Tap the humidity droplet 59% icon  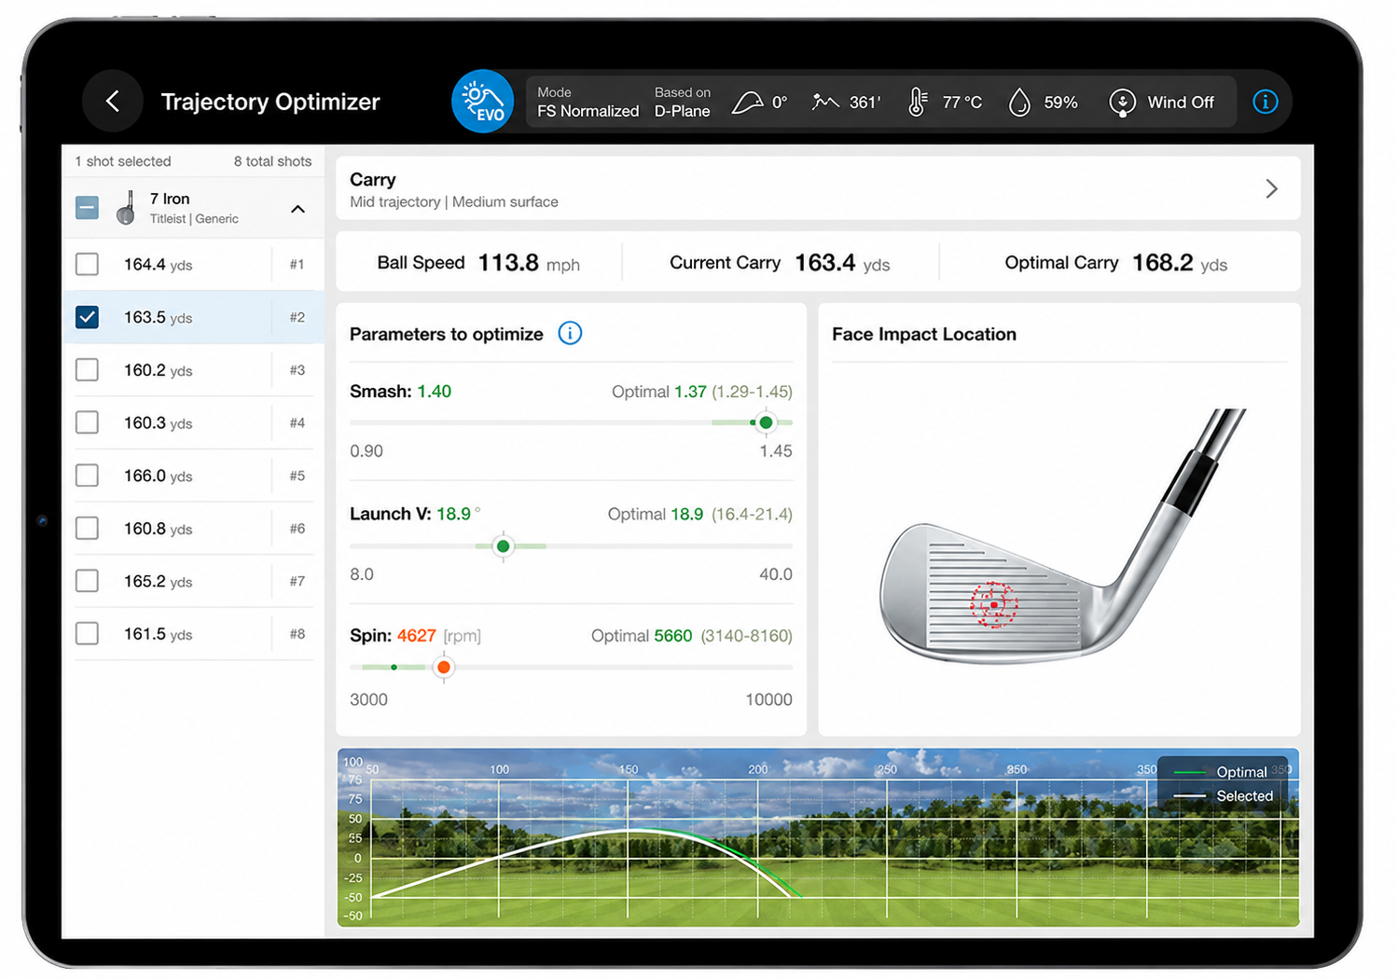[1019, 102]
